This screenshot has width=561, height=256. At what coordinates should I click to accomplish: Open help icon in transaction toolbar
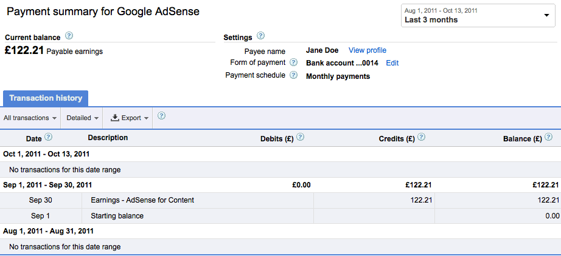pyautogui.click(x=161, y=116)
